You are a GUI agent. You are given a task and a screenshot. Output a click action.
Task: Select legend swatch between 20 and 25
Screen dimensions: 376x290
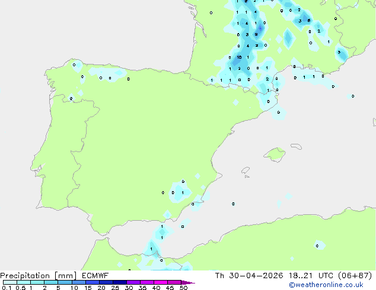(x=106, y=282)
